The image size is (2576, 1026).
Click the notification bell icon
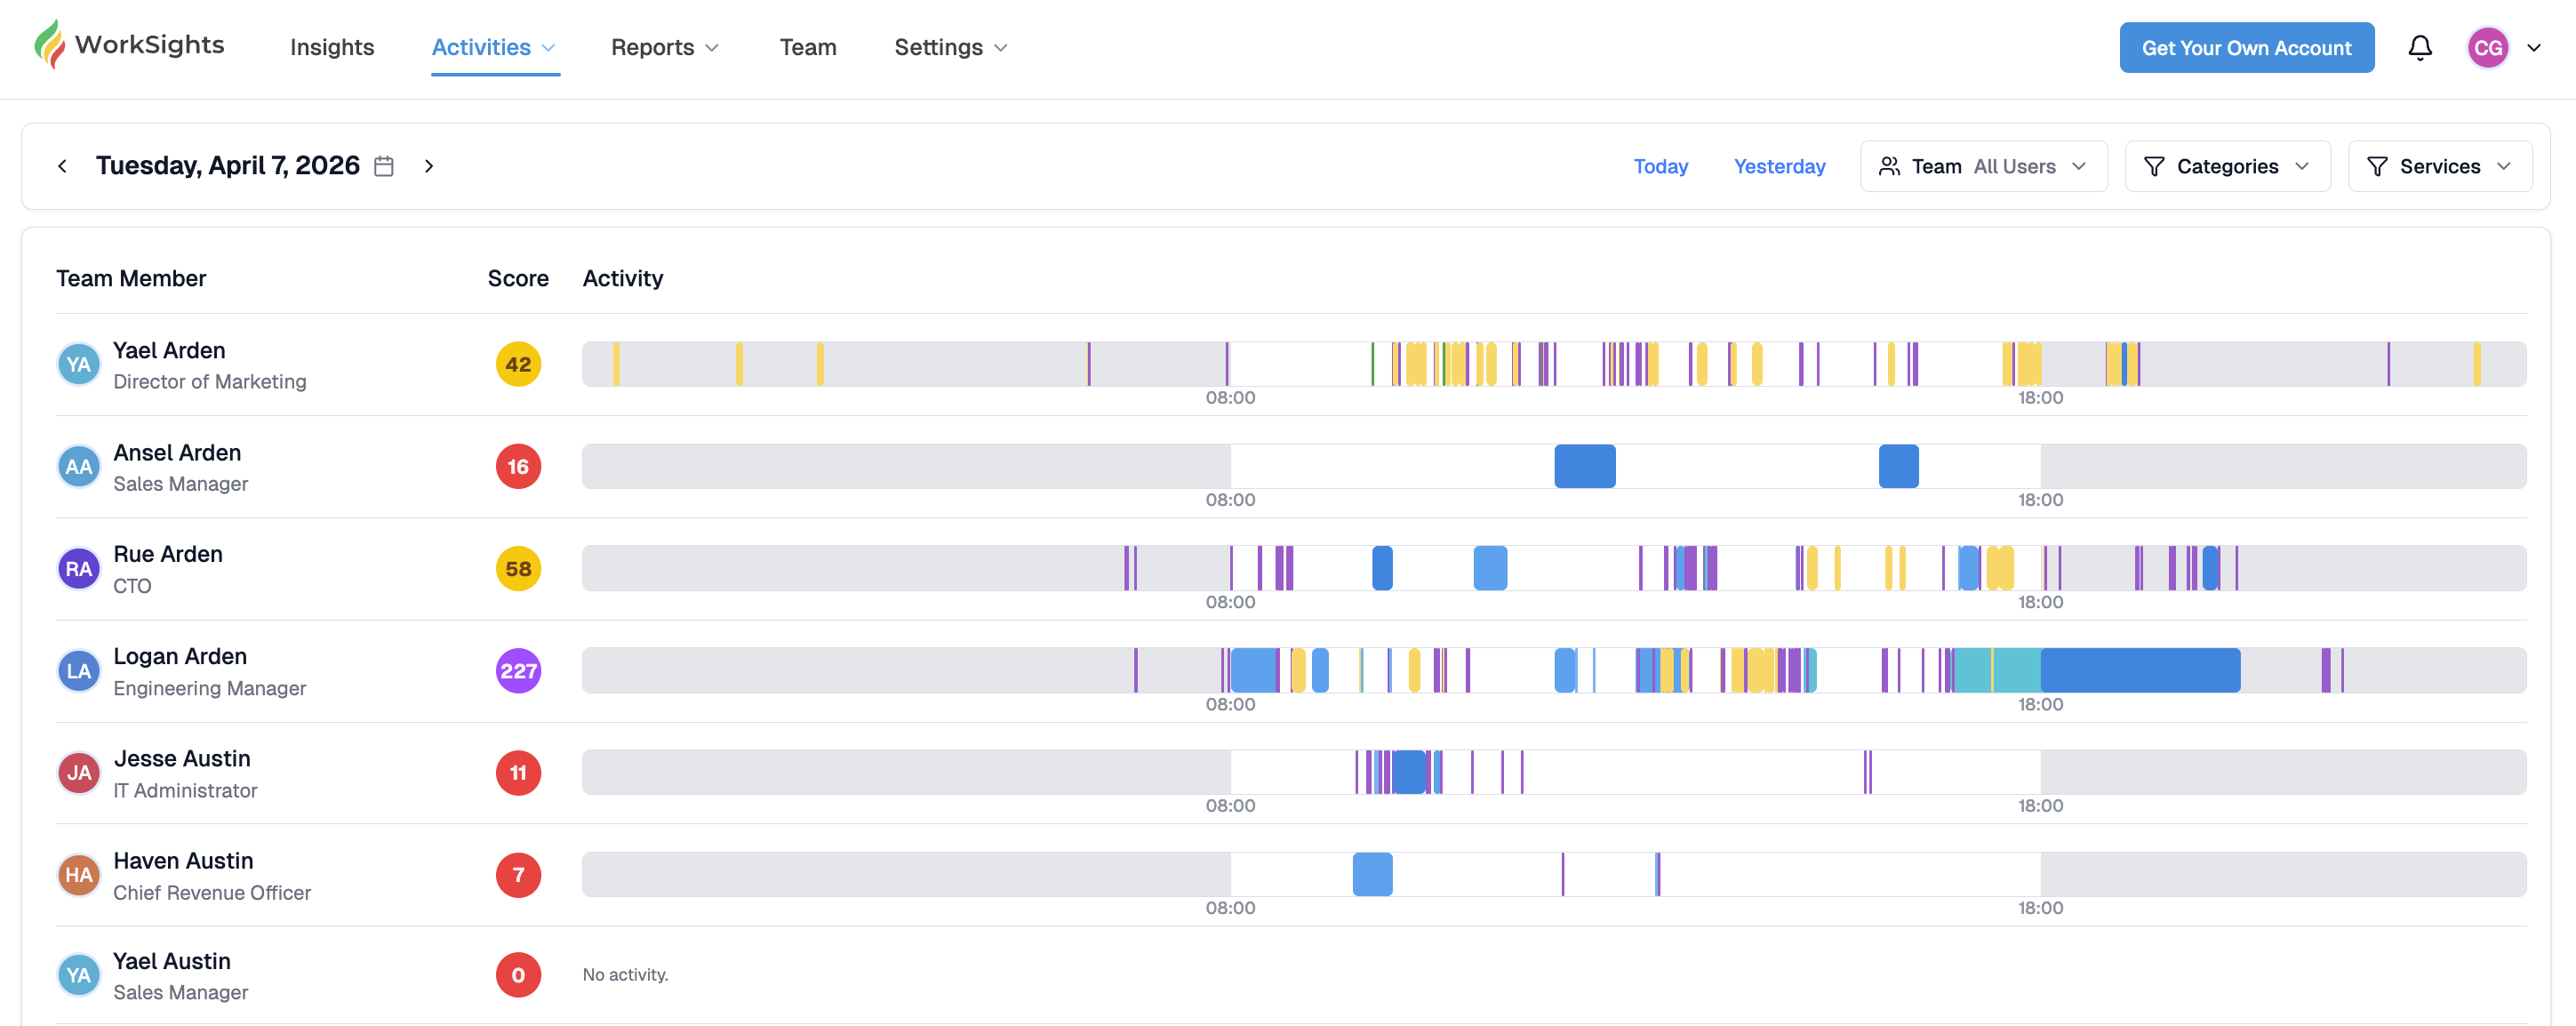tap(2419, 47)
